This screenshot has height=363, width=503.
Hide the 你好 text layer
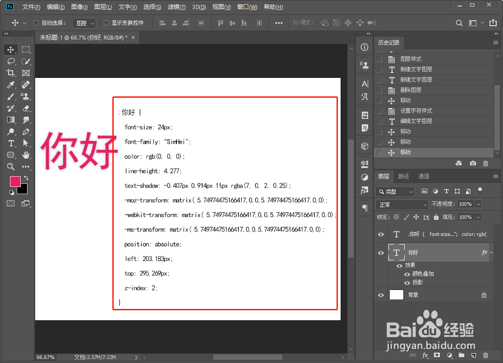coord(381,253)
